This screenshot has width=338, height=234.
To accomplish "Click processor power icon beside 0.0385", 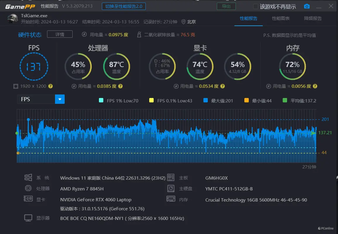I will click(x=74, y=86).
